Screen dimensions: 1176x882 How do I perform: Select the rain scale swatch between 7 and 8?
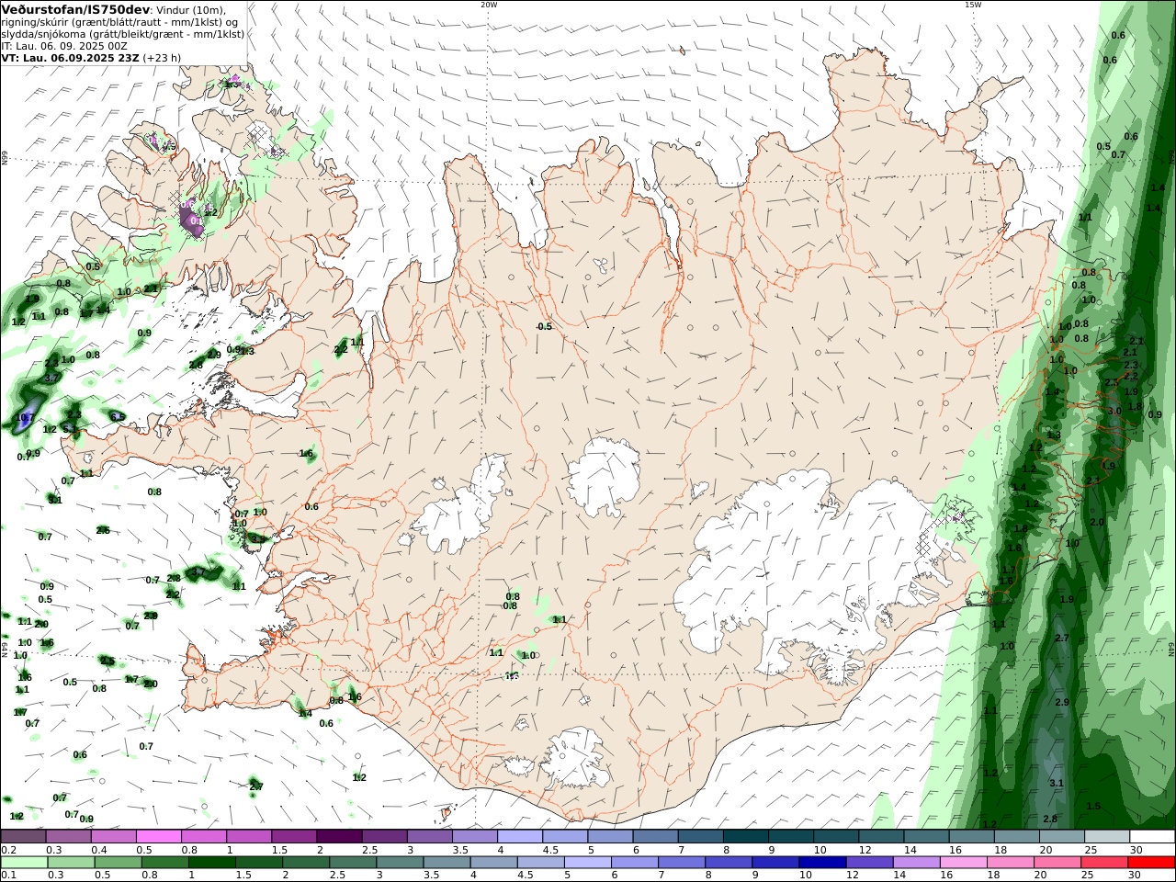coord(682,863)
